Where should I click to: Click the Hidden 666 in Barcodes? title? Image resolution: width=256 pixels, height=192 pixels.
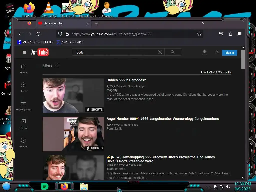[x=126, y=80]
